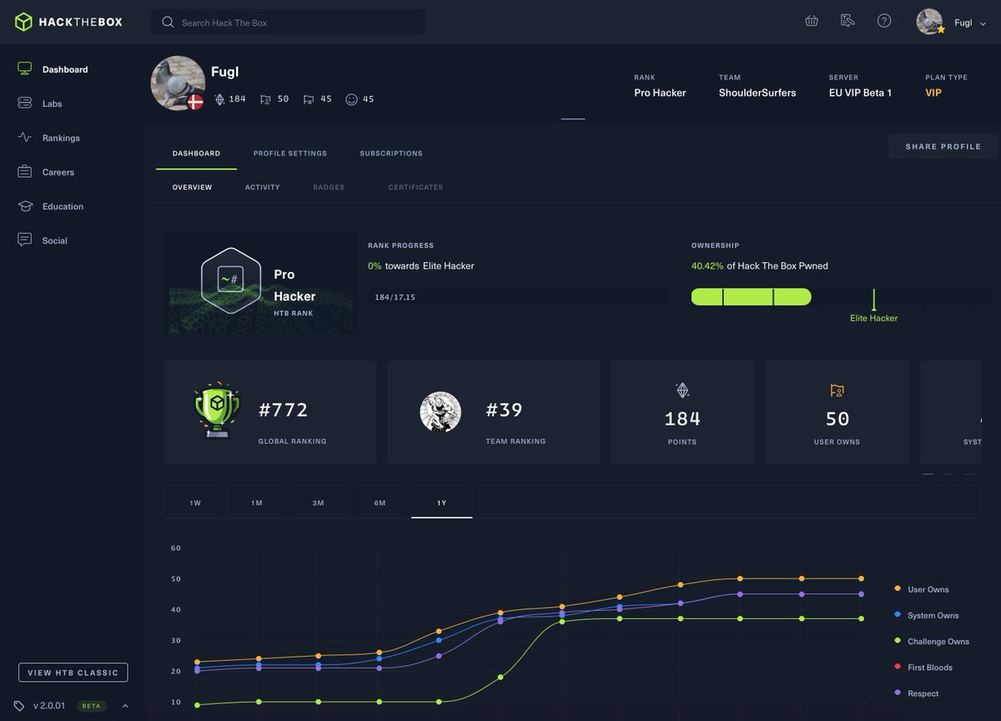Click the Search Hack The Box field

(x=288, y=23)
